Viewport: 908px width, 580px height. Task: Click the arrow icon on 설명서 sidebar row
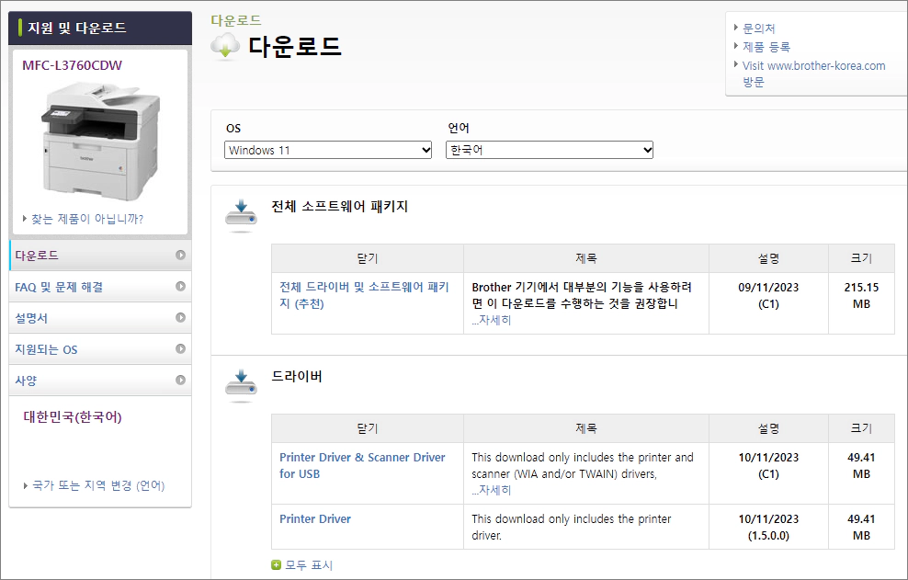[x=181, y=317]
